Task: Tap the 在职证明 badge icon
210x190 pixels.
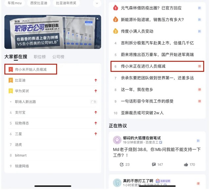Action: coord(157,181)
